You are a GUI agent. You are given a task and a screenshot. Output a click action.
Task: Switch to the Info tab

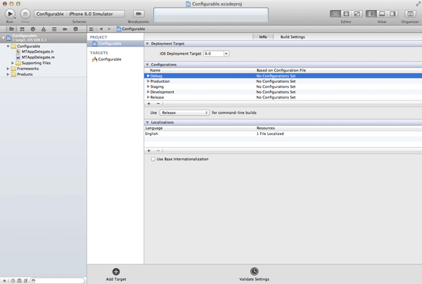click(263, 37)
